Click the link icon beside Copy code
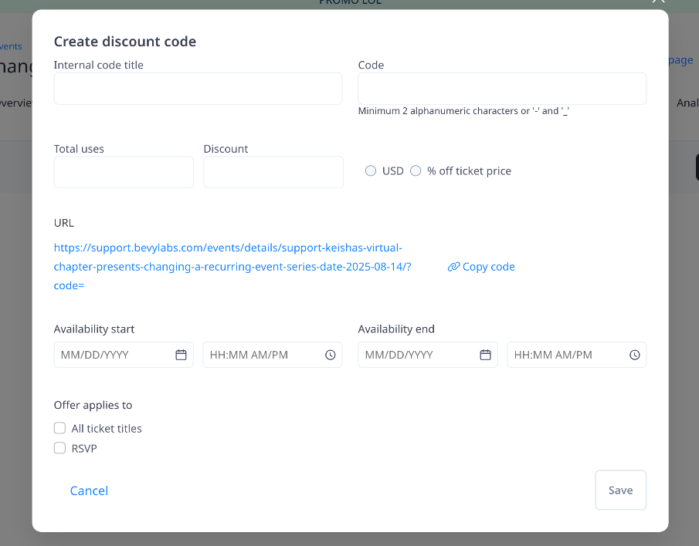Image resolution: width=699 pixels, height=546 pixels. click(453, 267)
